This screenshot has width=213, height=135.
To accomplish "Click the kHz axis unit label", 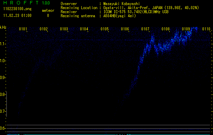I will pos(3,27).
